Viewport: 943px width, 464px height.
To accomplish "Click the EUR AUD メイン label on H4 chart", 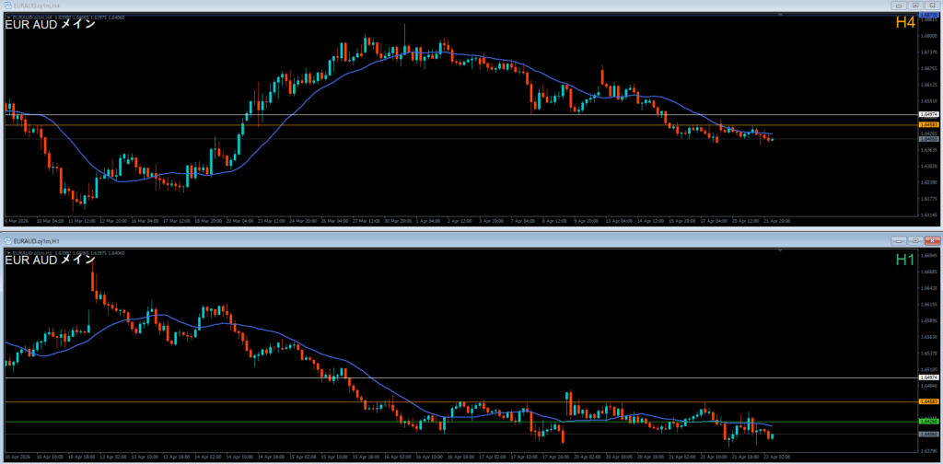I will (x=46, y=26).
